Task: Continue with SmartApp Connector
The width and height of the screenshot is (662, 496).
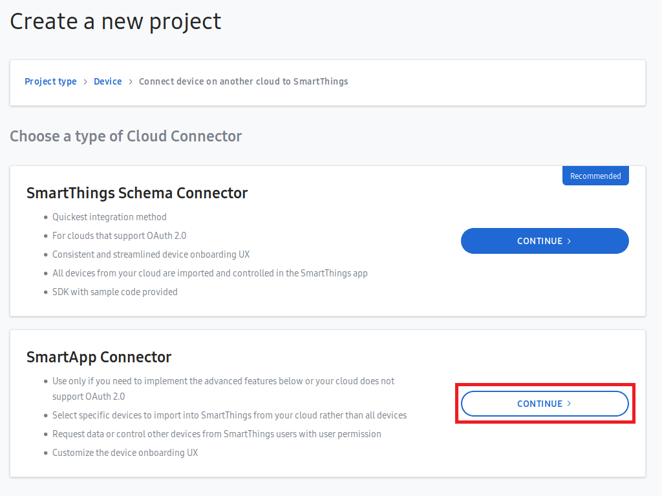Action: tap(544, 404)
